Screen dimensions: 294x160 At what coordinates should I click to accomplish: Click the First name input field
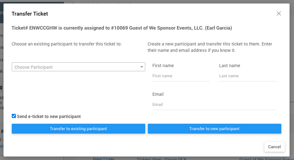[181, 76]
